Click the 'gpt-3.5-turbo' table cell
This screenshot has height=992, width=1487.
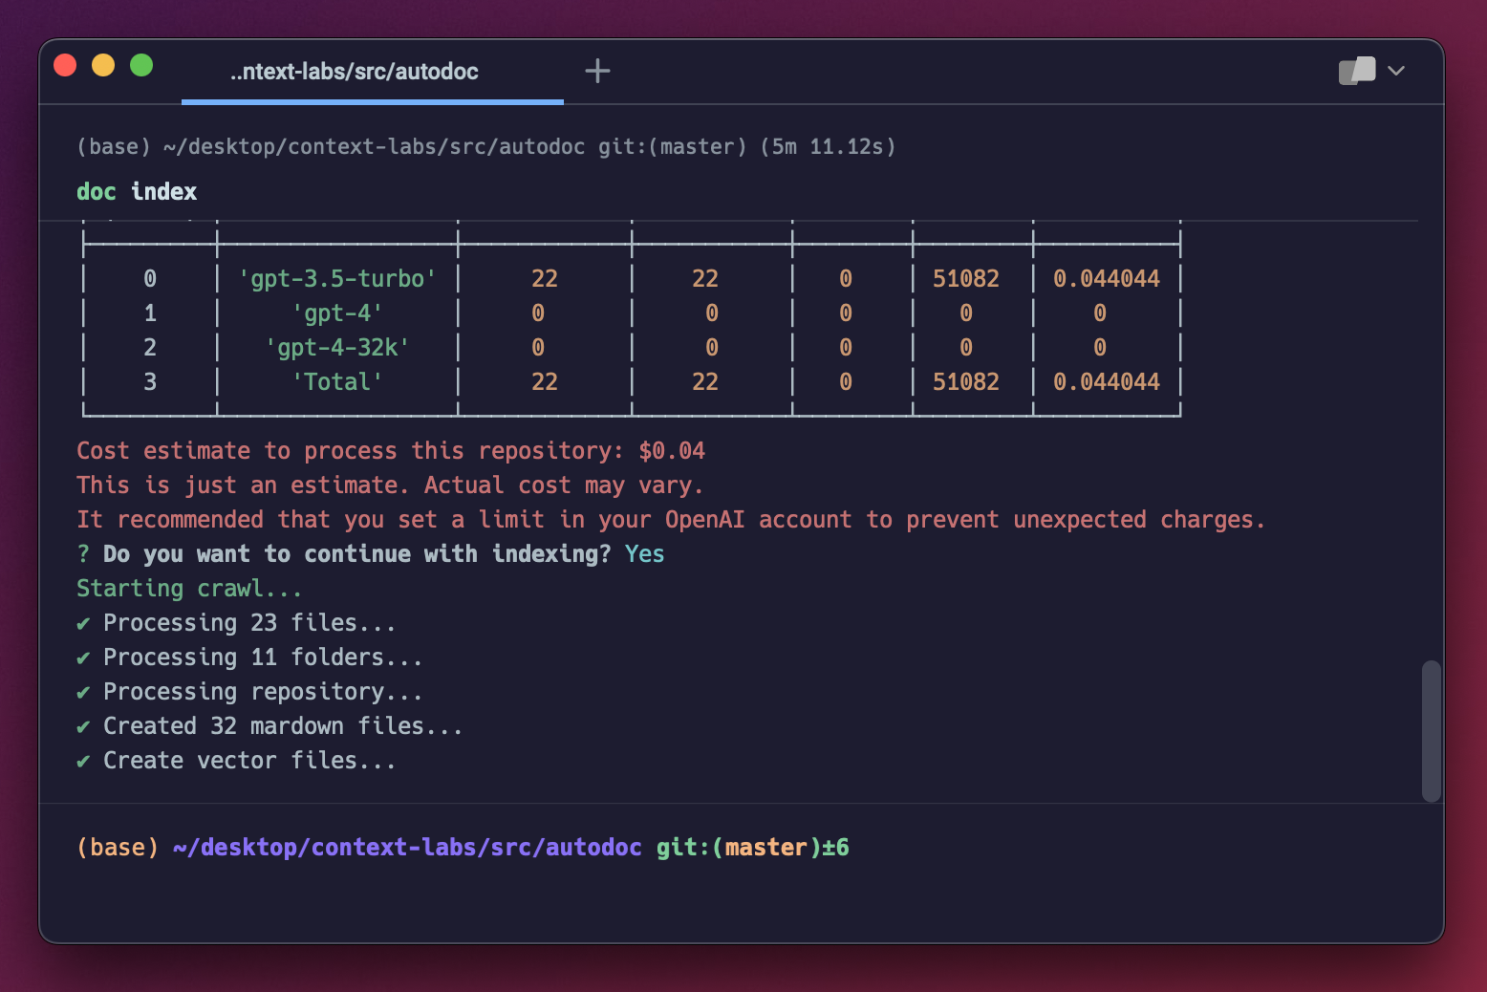coord(337,279)
